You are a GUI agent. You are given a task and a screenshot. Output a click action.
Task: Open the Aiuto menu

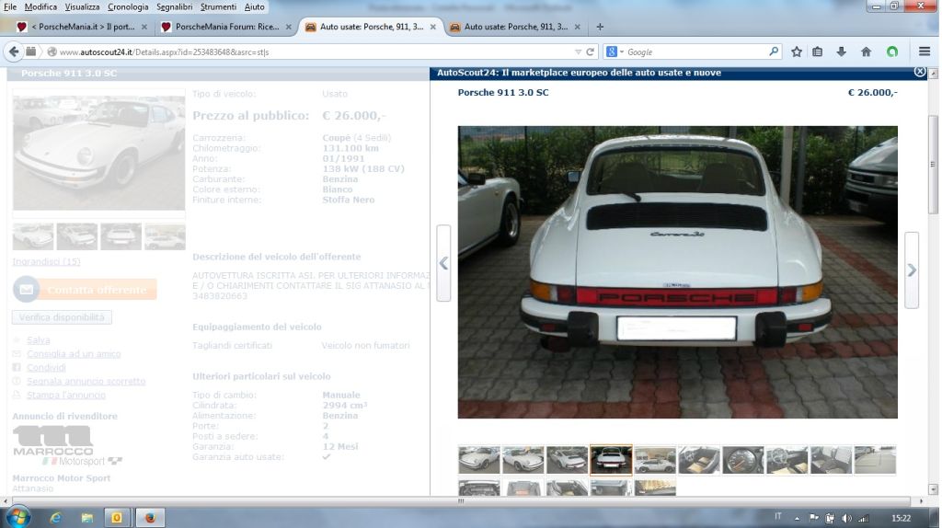click(x=254, y=6)
